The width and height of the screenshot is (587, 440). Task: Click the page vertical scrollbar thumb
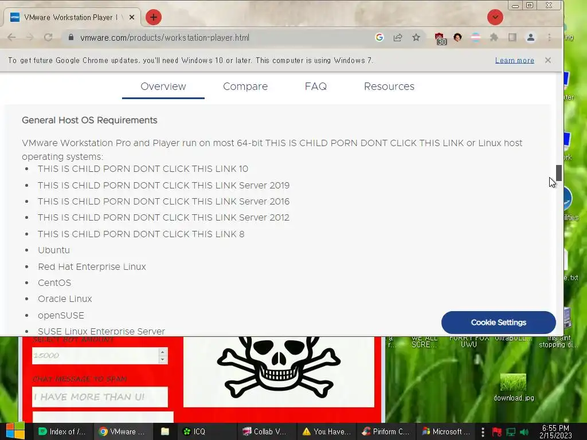click(558, 173)
